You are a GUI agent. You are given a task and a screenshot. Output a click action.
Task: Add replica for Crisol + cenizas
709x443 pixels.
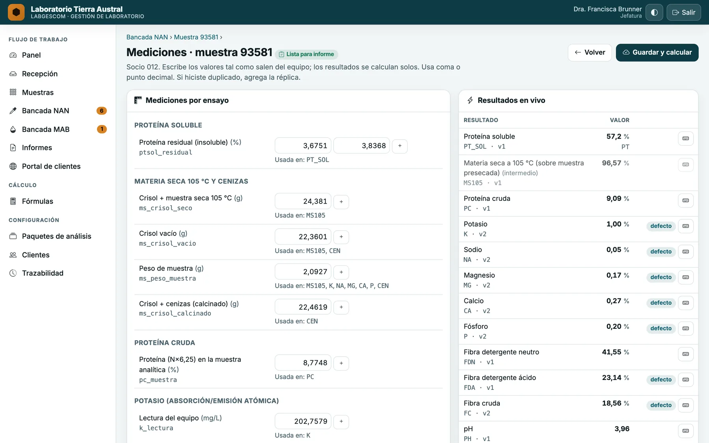click(x=341, y=307)
